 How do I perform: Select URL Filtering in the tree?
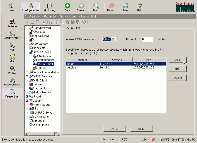tap(41, 125)
